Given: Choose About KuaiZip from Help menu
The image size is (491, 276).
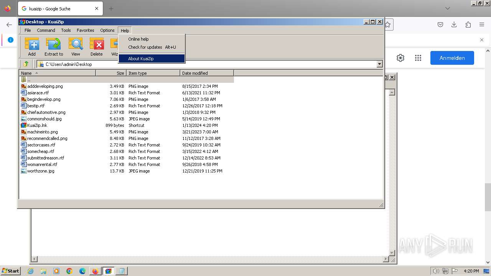Looking at the screenshot, I should pyautogui.click(x=152, y=59).
